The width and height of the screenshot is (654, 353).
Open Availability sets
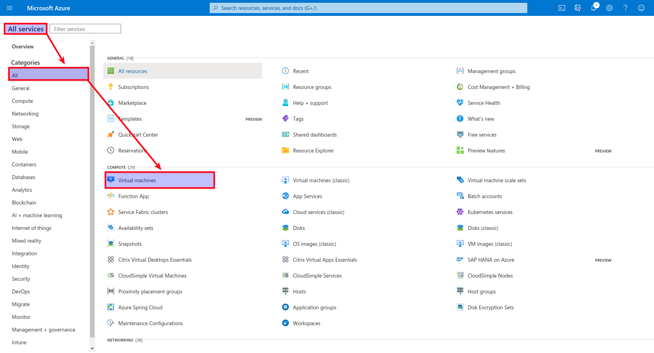tap(135, 228)
